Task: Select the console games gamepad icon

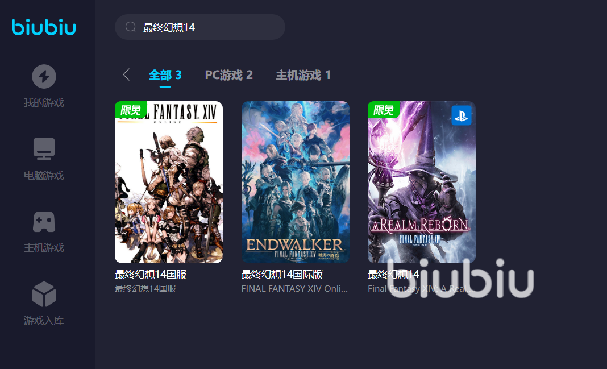Action: [44, 222]
